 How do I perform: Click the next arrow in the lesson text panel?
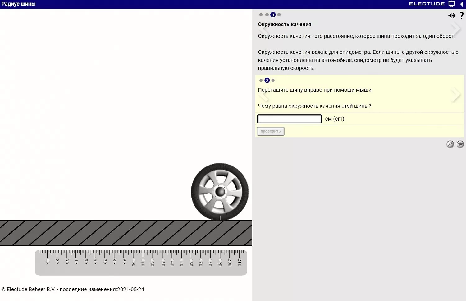[456, 29]
